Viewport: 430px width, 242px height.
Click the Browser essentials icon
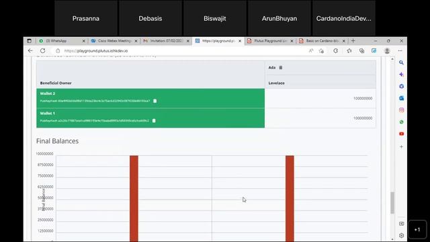point(374,51)
